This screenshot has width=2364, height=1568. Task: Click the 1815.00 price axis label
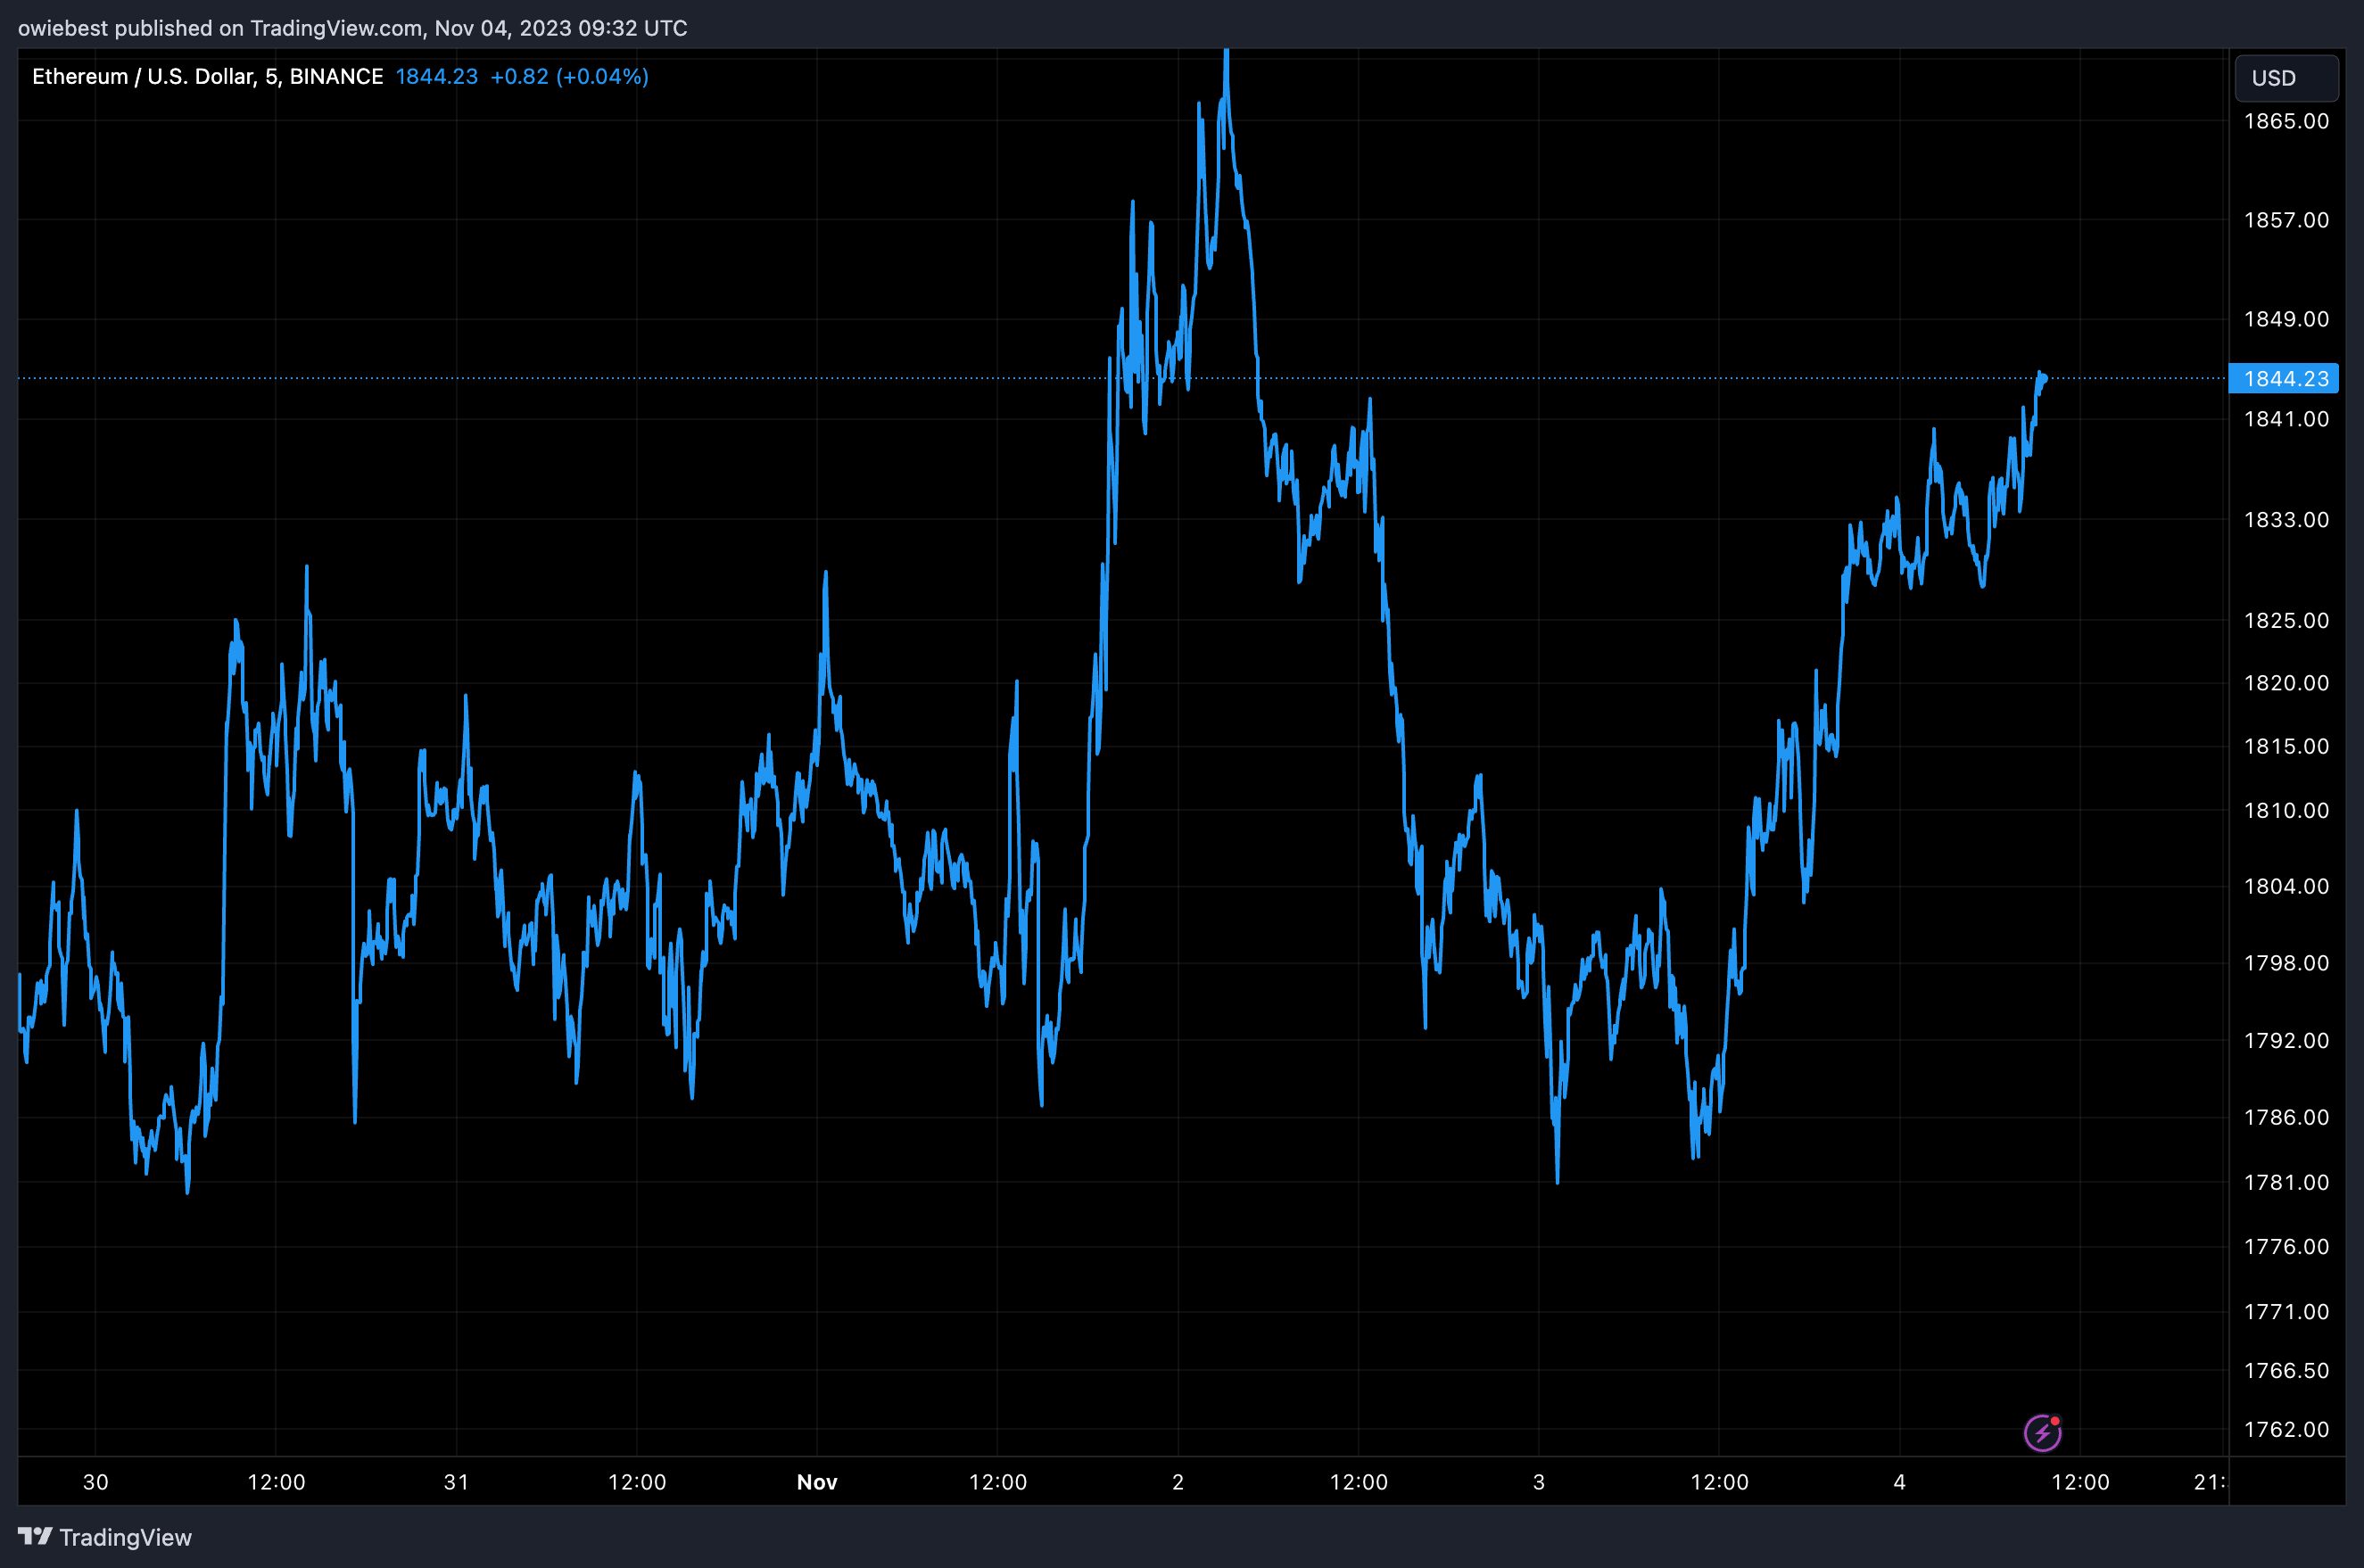(2286, 747)
